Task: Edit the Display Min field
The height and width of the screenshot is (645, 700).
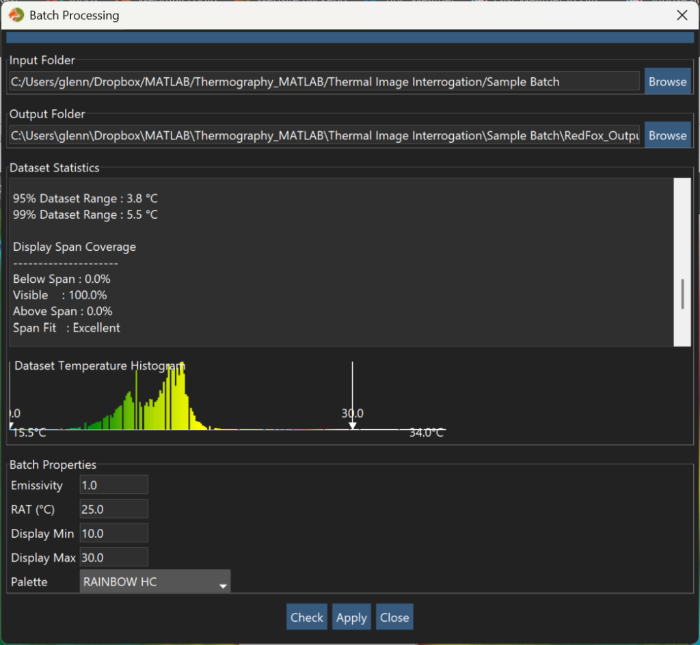Action: coord(114,533)
